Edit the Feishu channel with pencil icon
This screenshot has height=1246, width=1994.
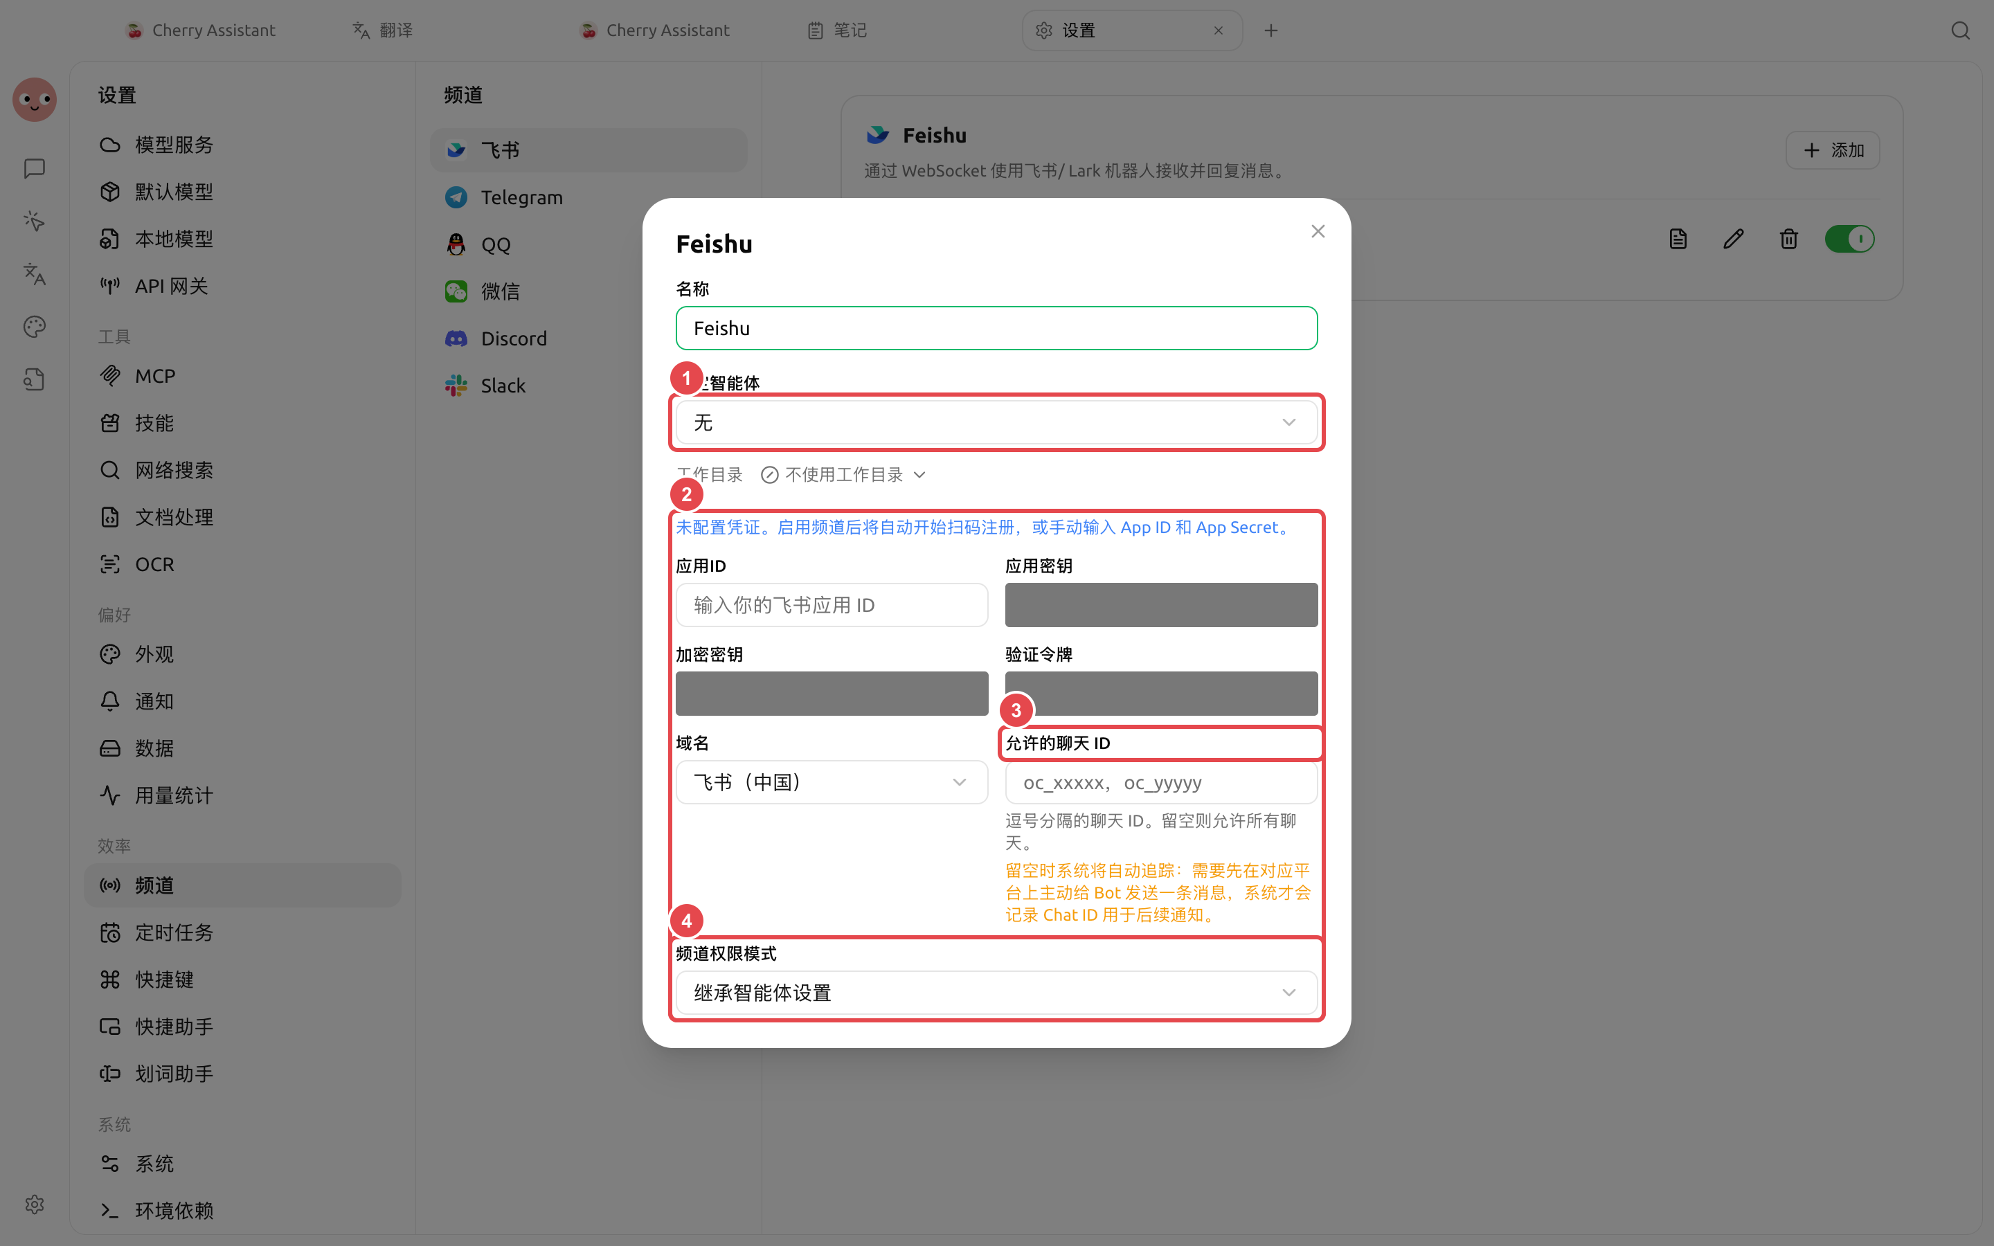[1734, 239]
